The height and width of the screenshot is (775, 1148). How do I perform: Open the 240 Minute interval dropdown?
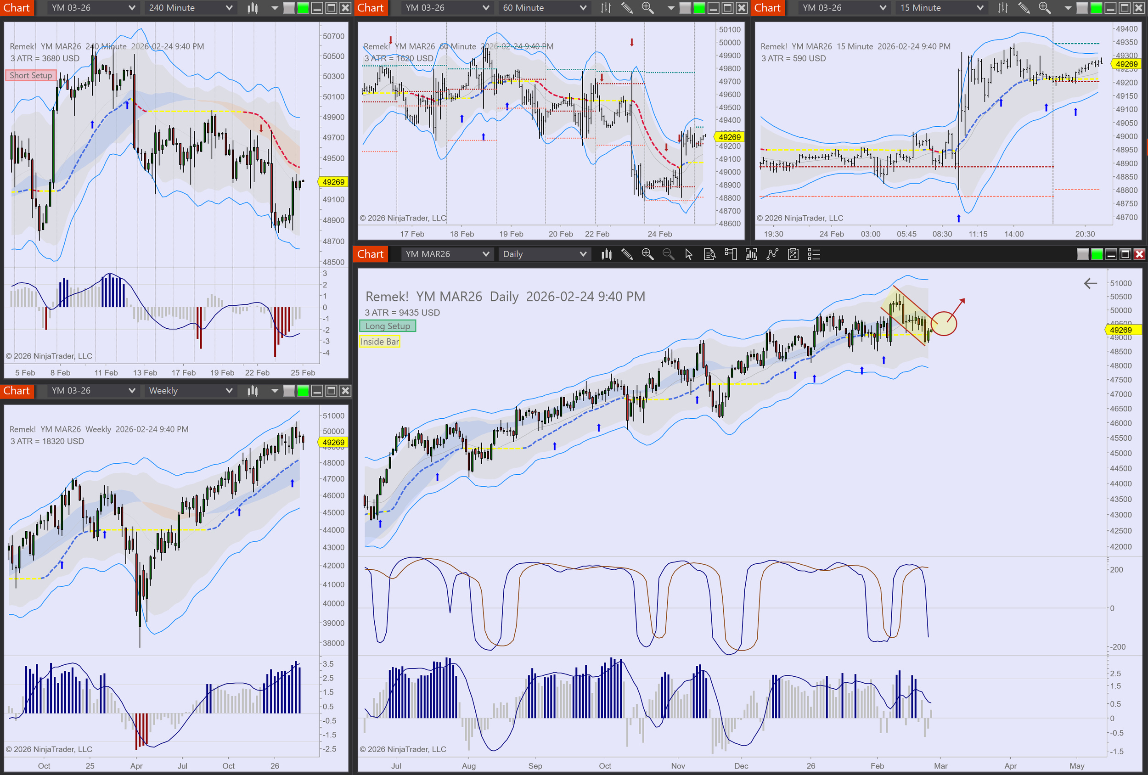[x=190, y=8]
